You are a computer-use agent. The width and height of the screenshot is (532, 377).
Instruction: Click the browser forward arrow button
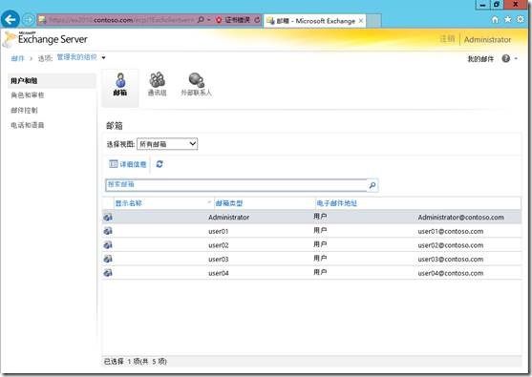point(29,20)
